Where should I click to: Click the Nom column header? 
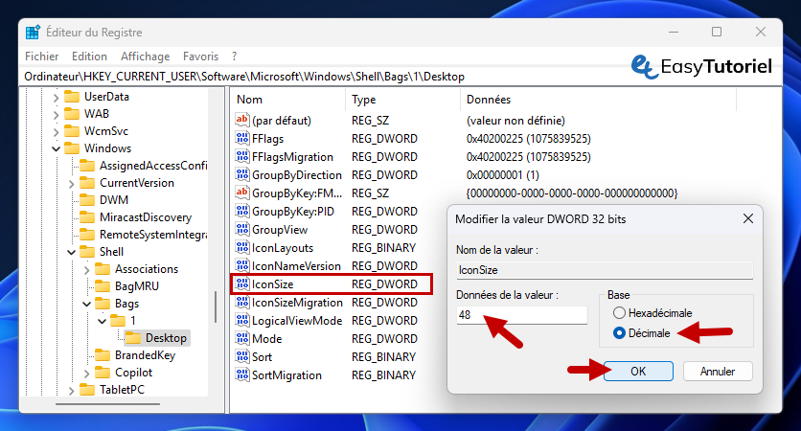pyautogui.click(x=288, y=100)
